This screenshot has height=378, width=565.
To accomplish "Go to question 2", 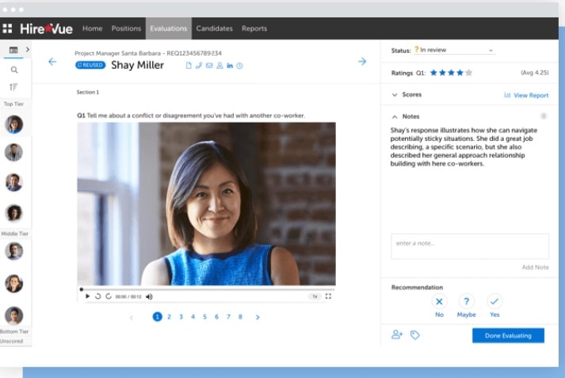I will tap(169, 317).
